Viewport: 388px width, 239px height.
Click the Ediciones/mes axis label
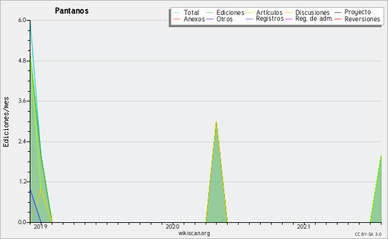pyautogui.click(x=6, y=122)
